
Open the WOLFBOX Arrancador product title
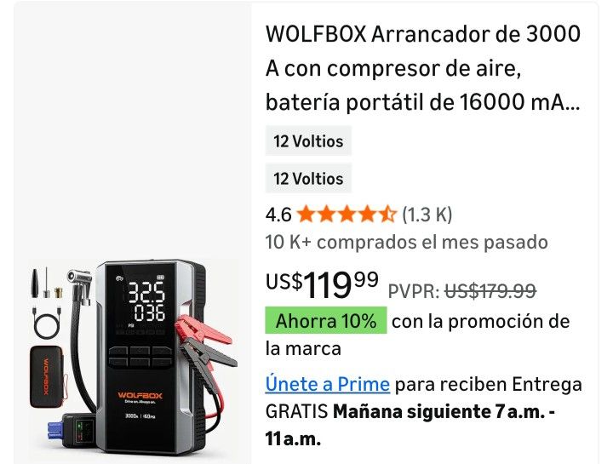(422, 68)
